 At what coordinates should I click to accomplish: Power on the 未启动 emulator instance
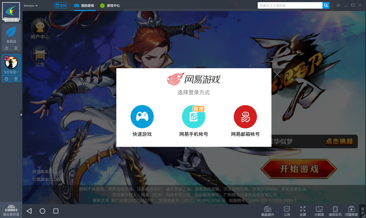6,48
